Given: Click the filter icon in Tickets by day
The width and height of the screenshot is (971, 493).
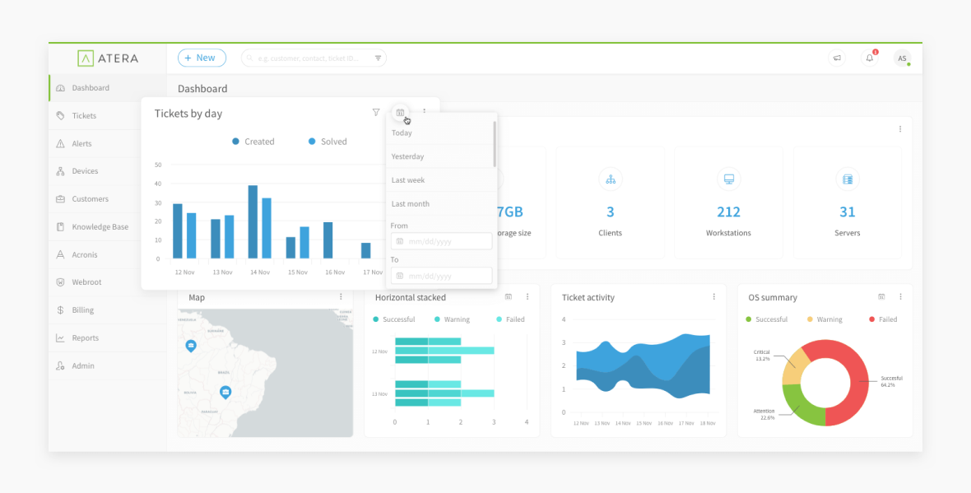Looking at the screenshot, I should click(376, 113).
